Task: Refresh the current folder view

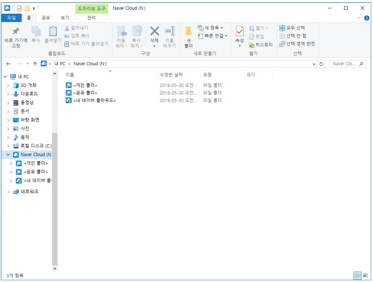Action: [x=321, y=64]
